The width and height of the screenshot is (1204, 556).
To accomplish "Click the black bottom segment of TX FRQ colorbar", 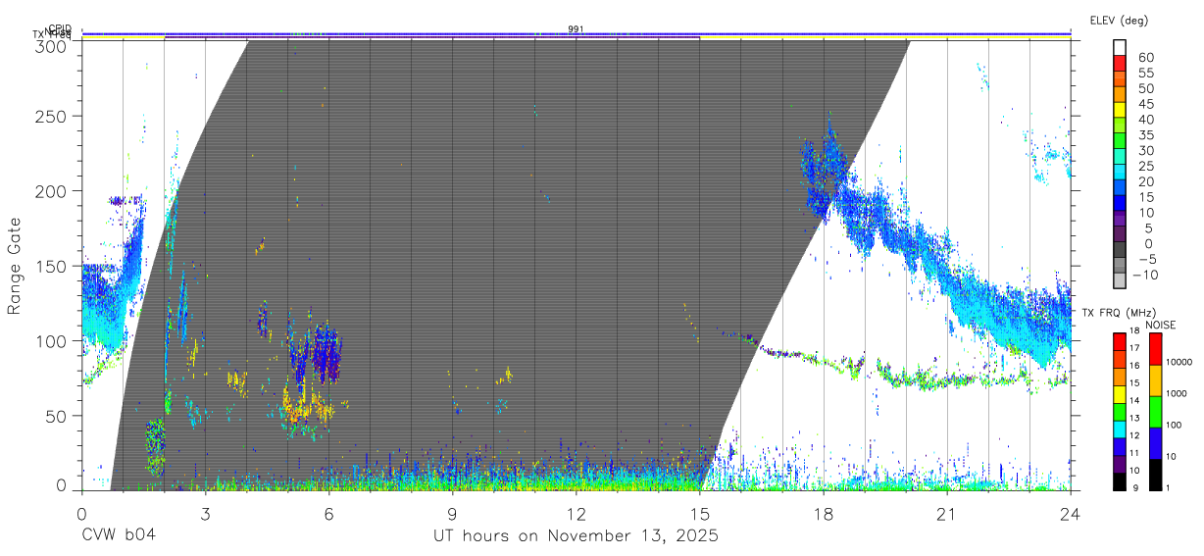I will (x=1120, y=481).
